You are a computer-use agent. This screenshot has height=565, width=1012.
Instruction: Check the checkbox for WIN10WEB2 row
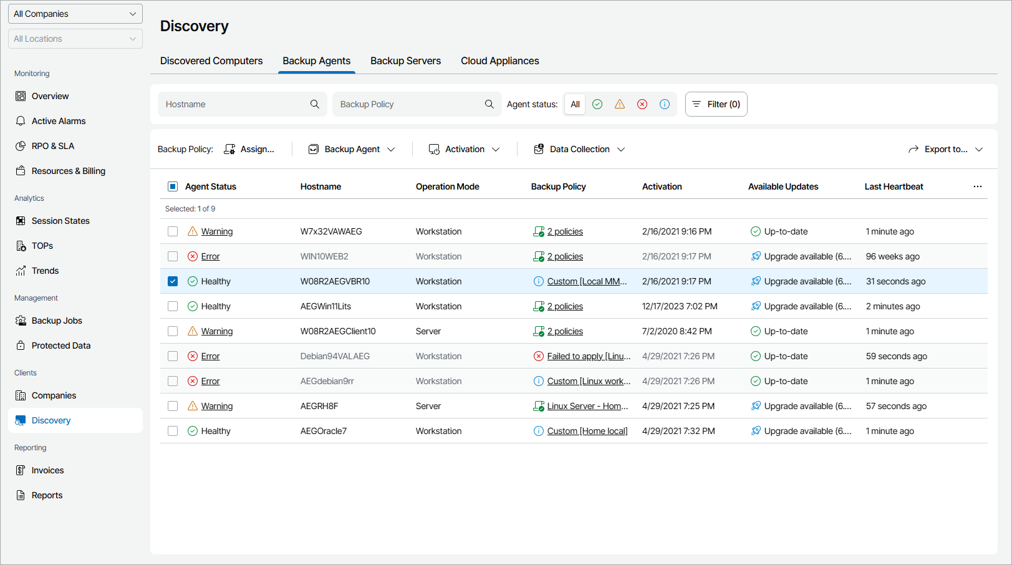tap(173, 256)
